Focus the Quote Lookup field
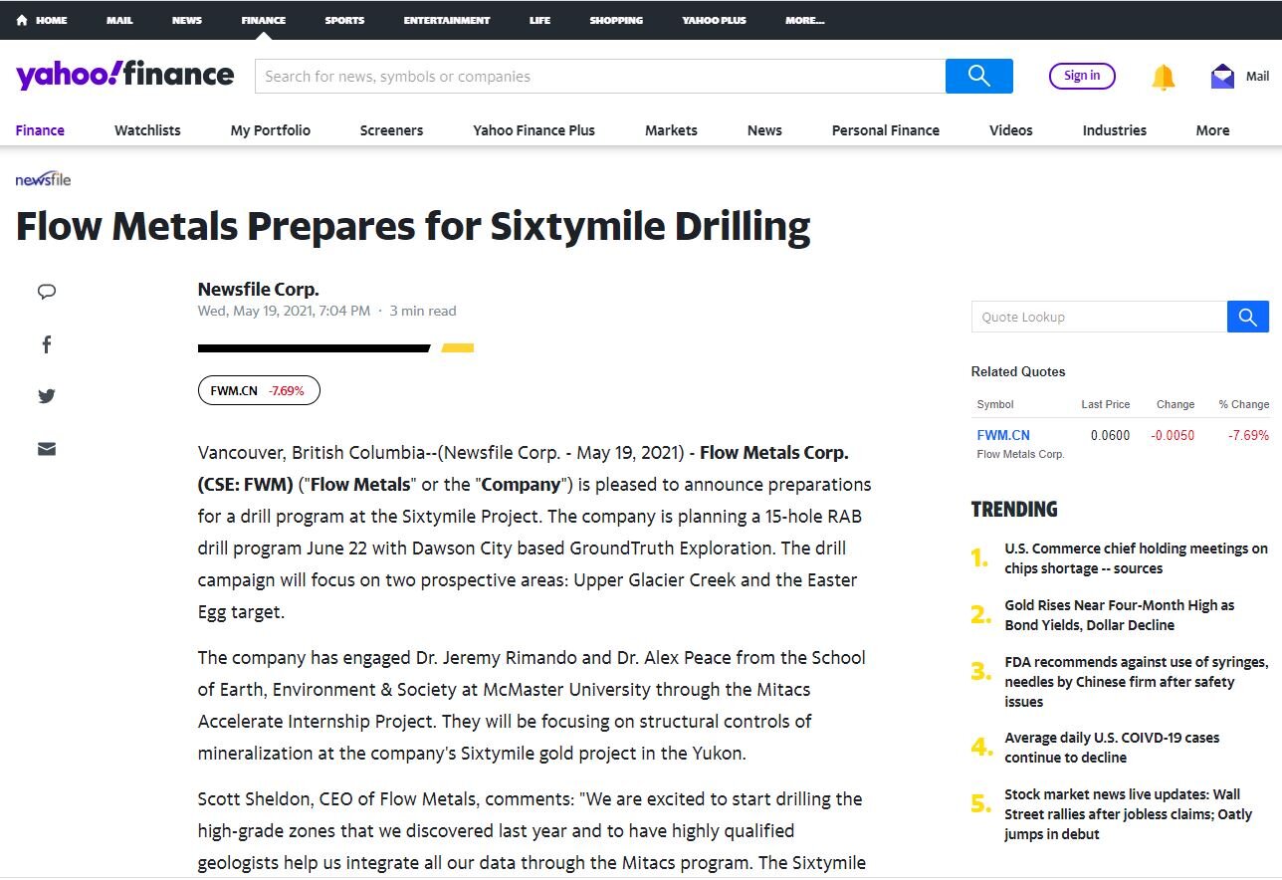 [x=1099, y=317]
